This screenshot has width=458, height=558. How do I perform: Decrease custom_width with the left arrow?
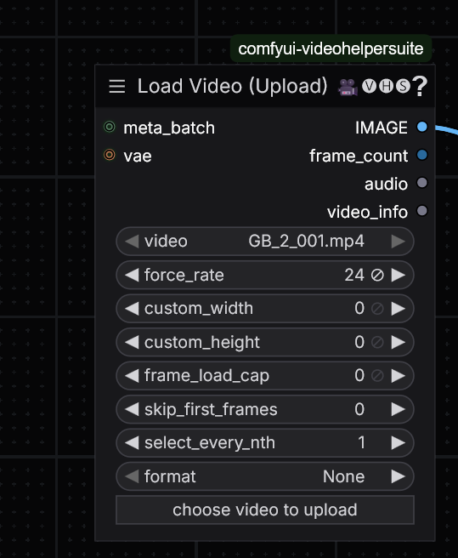click(132, 309)
